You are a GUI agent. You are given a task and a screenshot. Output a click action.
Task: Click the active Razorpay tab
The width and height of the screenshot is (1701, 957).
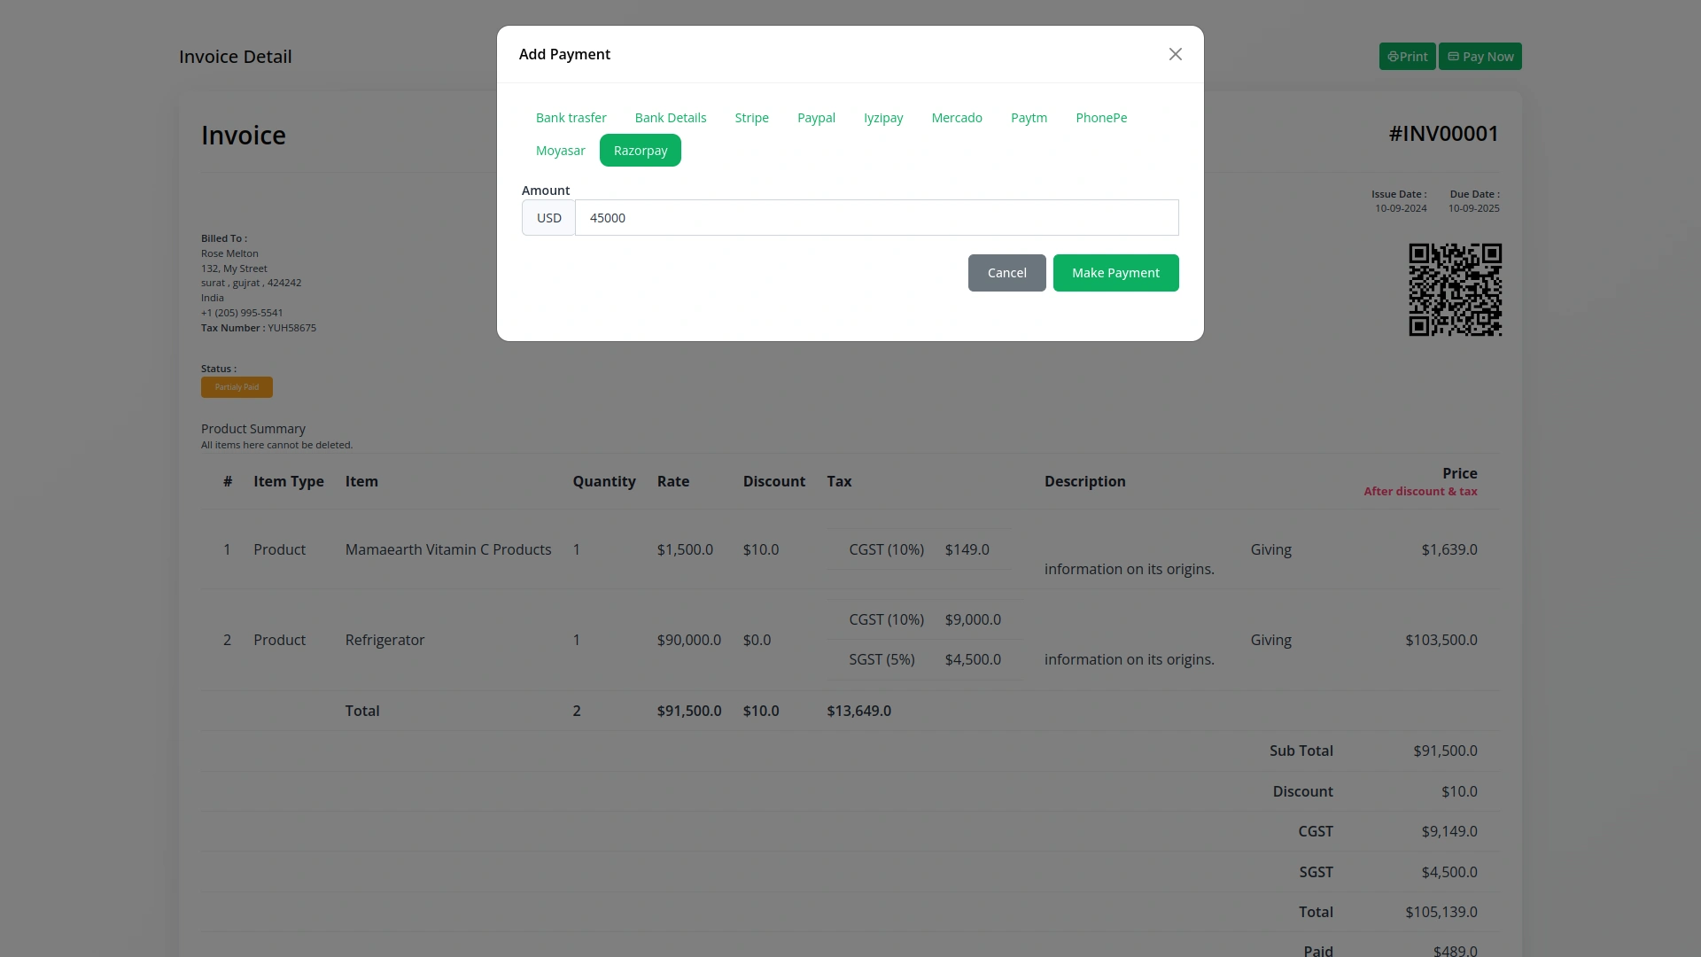(640, 151)
